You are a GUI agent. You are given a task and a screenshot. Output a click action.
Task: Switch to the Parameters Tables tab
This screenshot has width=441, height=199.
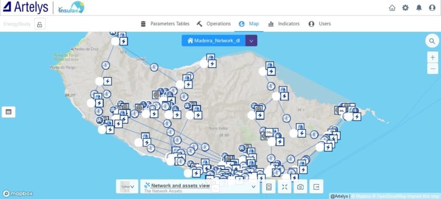(165, 24)
